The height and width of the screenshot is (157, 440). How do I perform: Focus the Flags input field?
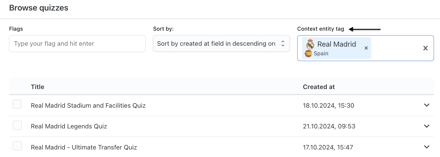(x=78, y=44)
